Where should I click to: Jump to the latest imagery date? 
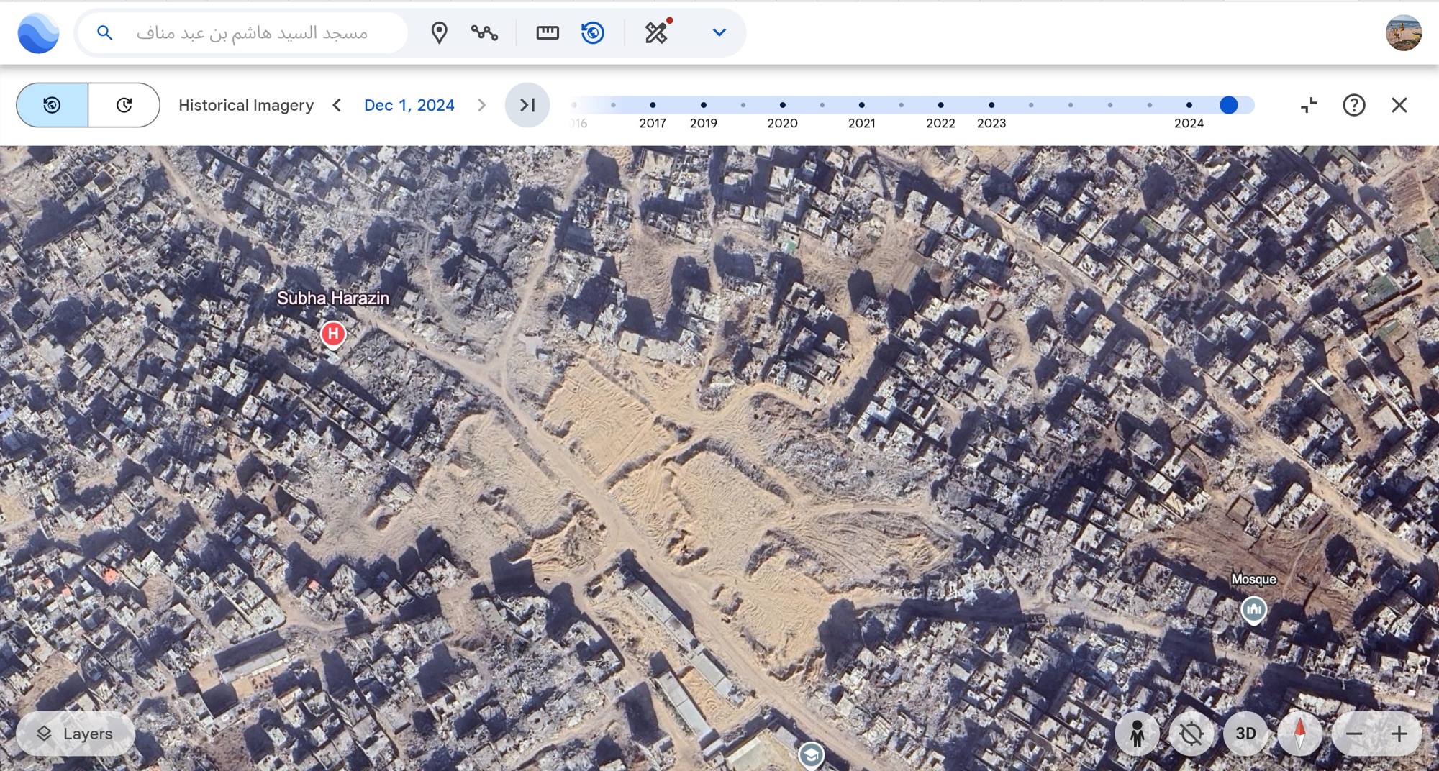tap(527, 105)
